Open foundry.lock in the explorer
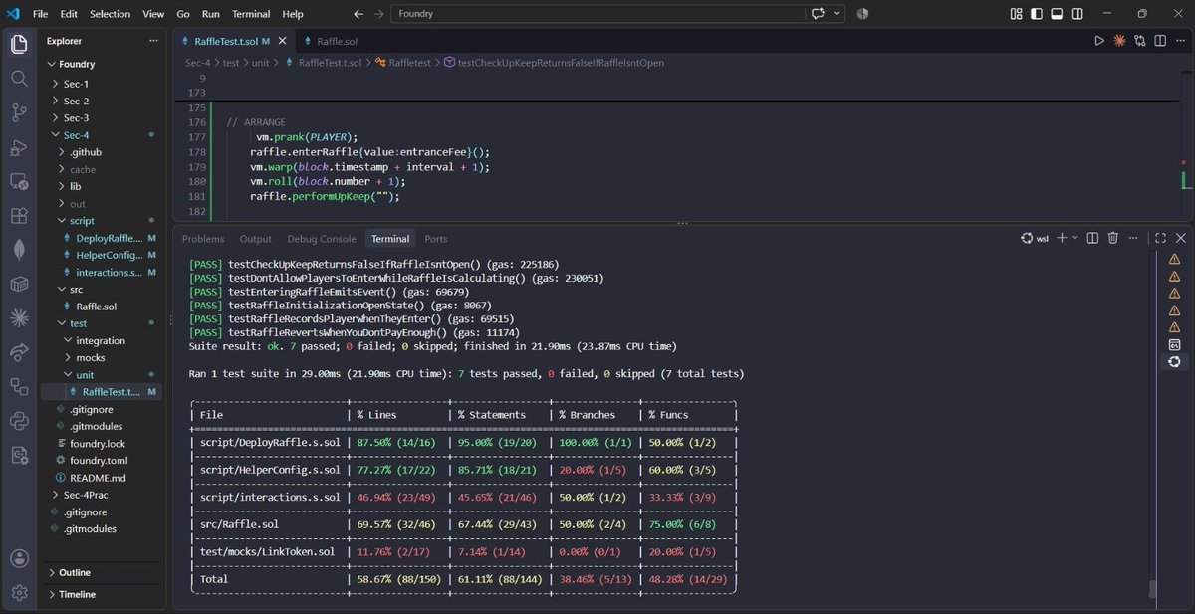This screenshot has height=614, width=1195. [x=98, y=443]
